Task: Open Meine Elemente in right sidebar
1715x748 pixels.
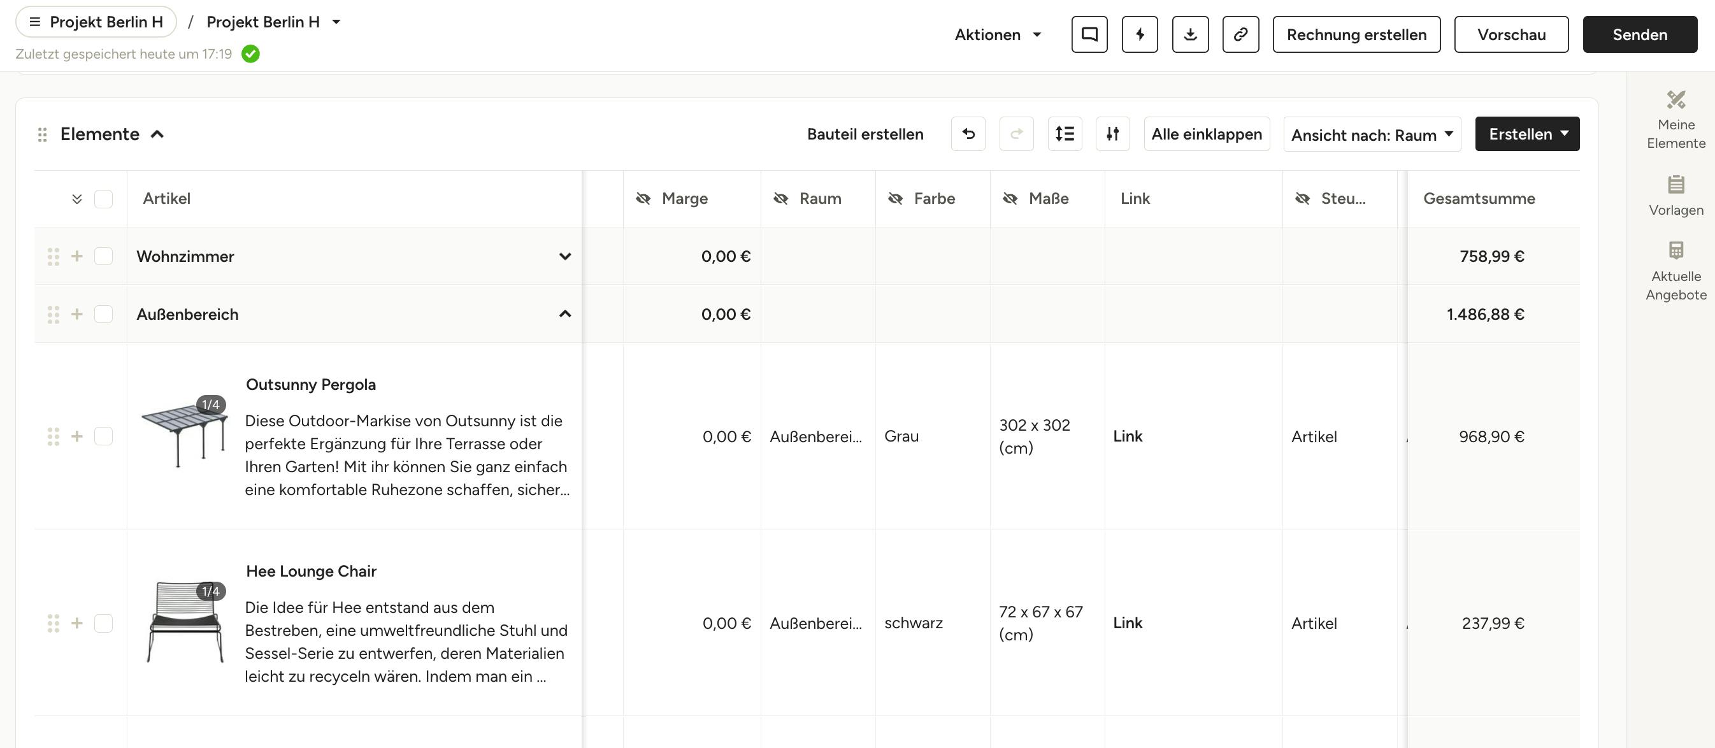Action: tap(1676, 120)
